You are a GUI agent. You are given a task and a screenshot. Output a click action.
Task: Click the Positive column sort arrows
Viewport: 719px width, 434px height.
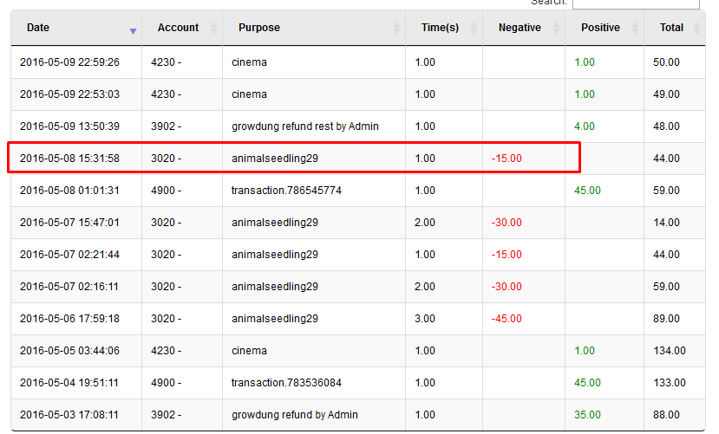[635, 28]
